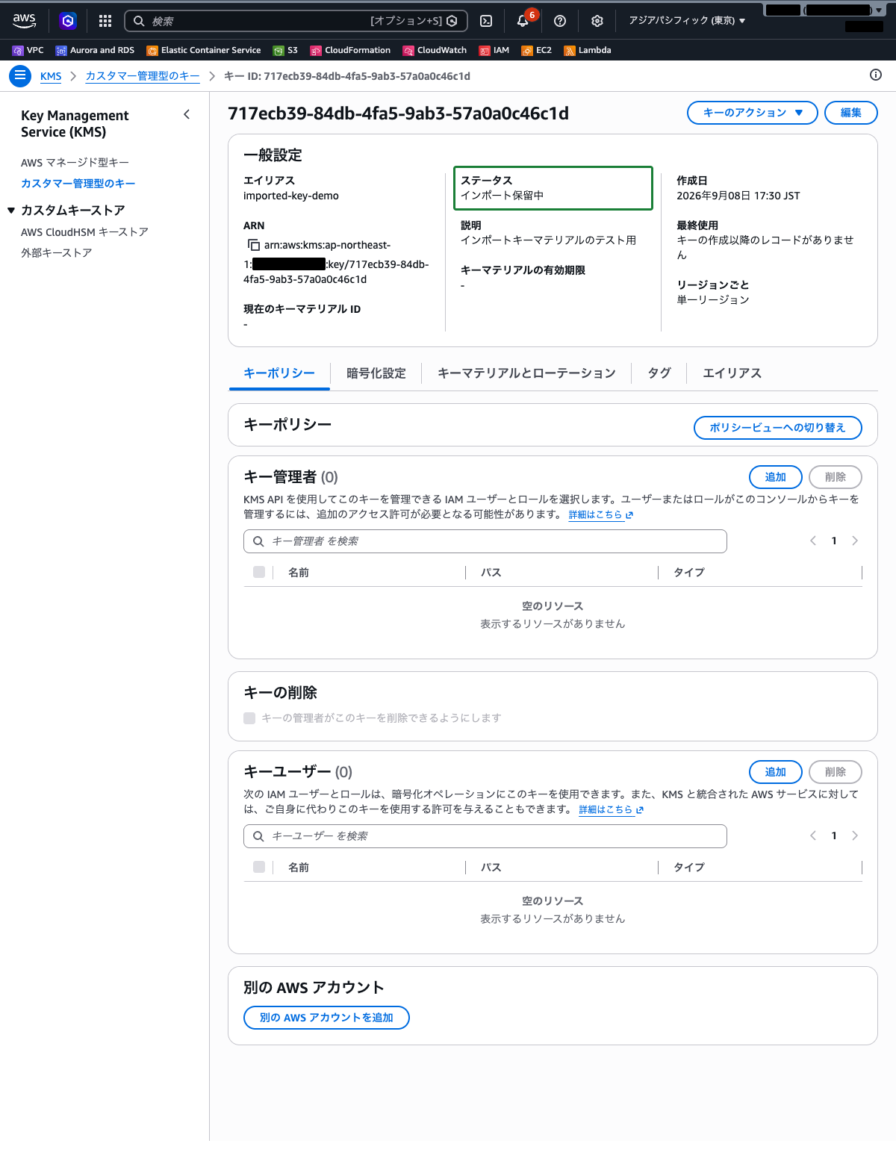Focus the キー管理者 を検索 field
Viewport: 896px width, 1167px height.
point(485,541)
